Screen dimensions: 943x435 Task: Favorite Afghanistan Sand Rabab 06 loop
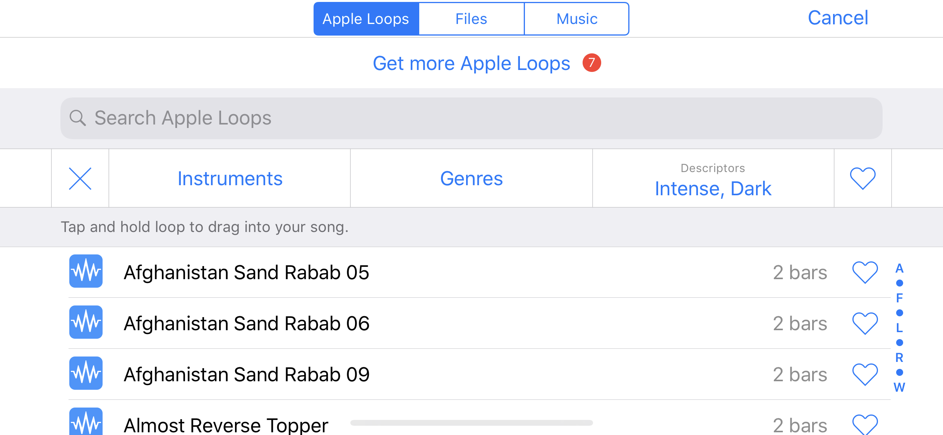865,323
